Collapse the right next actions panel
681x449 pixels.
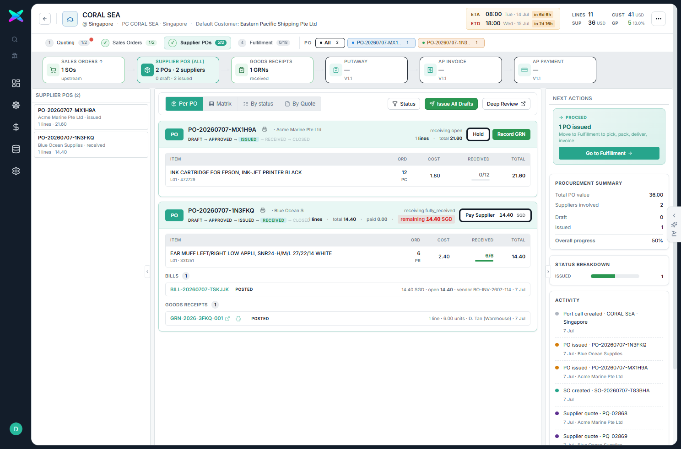pos(548,272)
